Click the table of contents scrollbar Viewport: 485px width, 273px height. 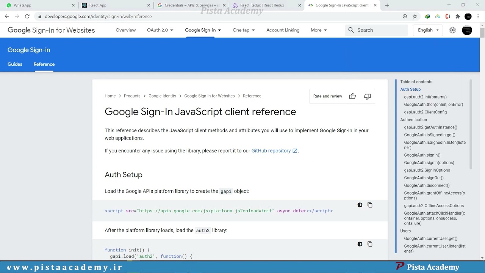(x=471, y=124)
